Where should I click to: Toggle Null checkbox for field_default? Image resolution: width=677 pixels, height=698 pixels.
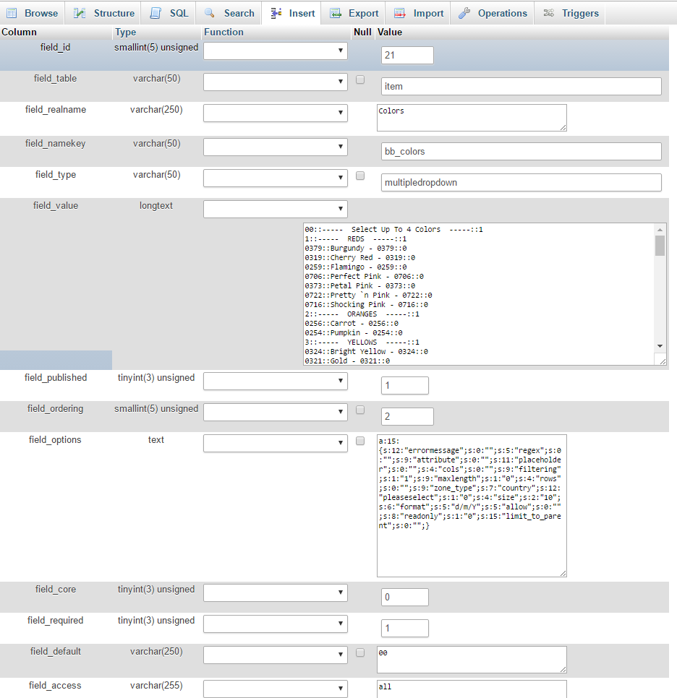tap(360, 653)
